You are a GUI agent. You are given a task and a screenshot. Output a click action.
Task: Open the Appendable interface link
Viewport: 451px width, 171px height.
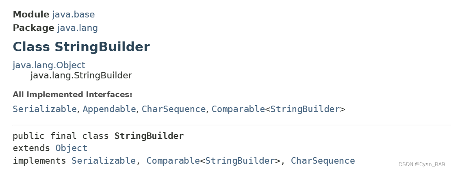pyautogui.click(x=109, y=109)
